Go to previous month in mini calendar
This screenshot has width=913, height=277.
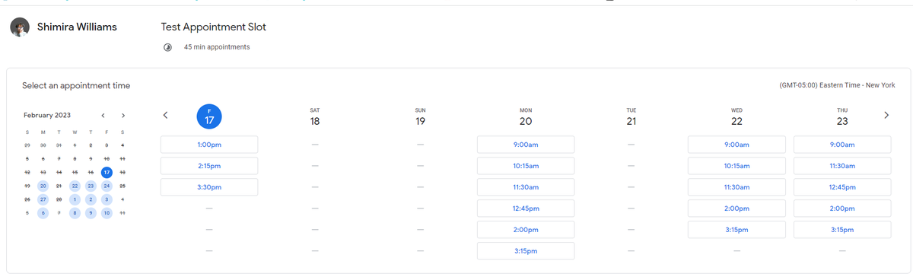click(103, 116)
